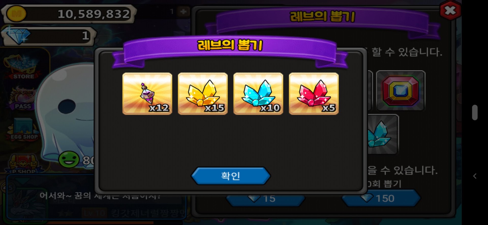
Task: Tap the gold coin currency icon
Action: tap(16, 14)
